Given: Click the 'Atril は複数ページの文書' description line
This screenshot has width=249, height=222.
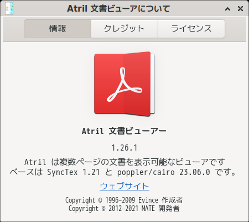Looking at the screenshot, I should [x=124, y=162].
